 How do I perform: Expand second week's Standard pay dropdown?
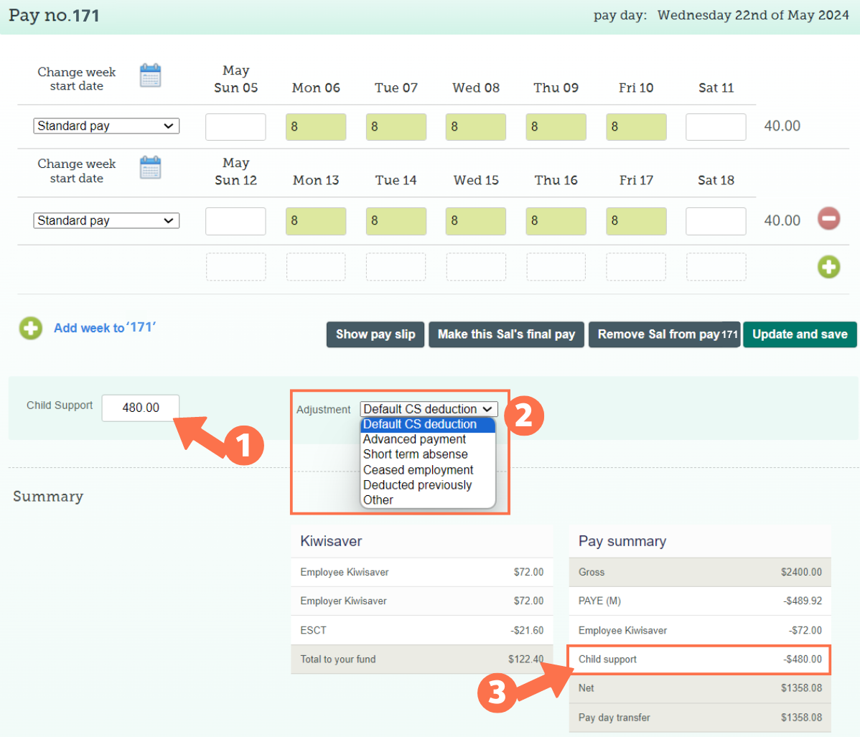[106, 221]
